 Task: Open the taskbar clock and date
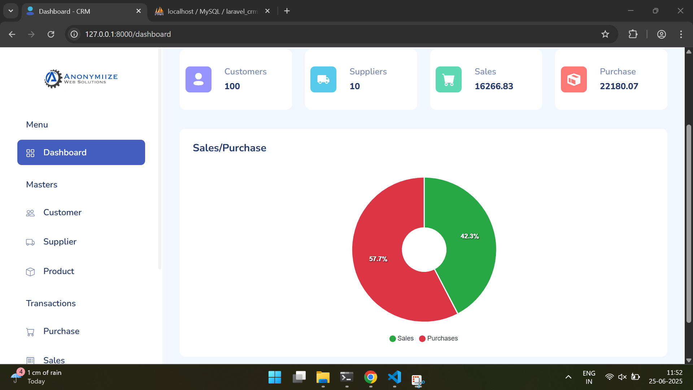(x=666, y=377)
